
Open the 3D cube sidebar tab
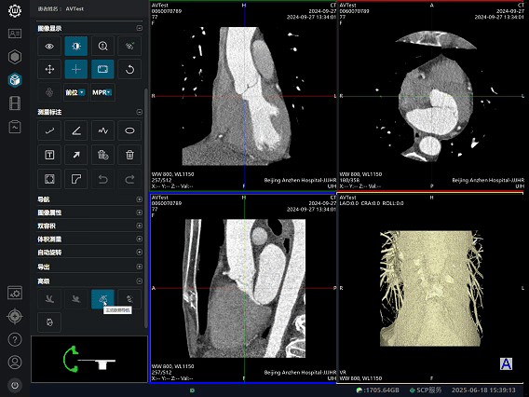point(15,80)
